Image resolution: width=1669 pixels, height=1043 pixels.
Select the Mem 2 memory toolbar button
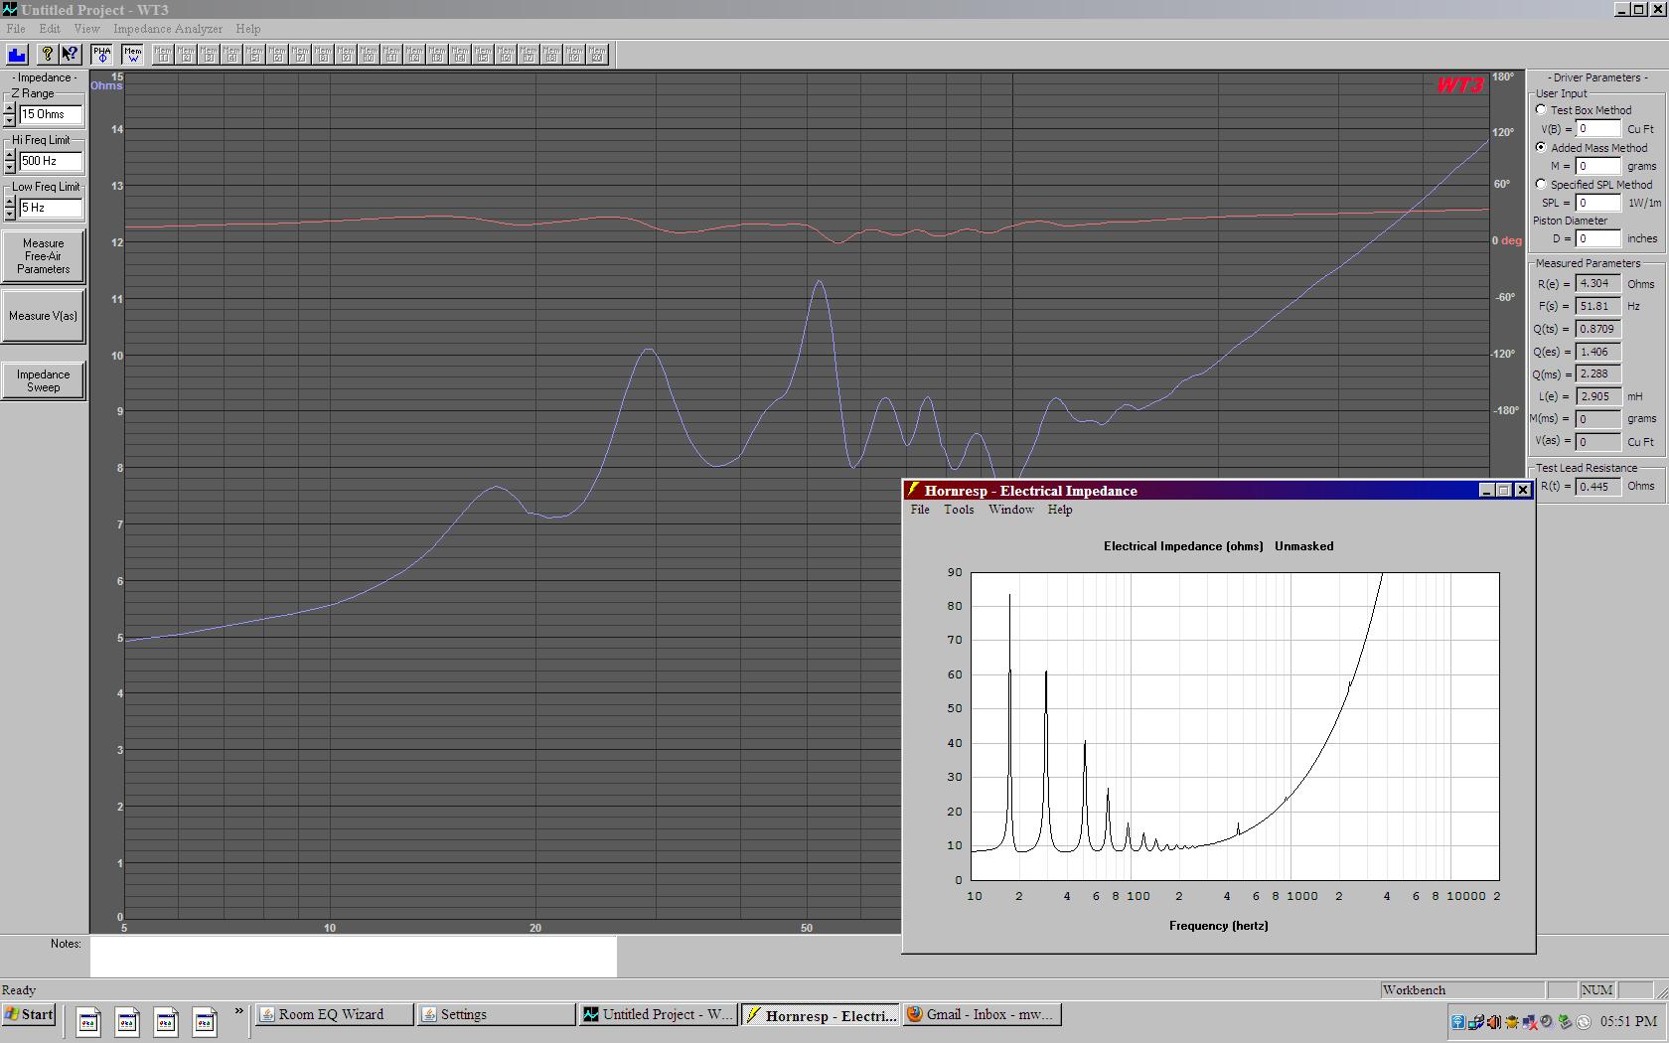coord(187,55)
